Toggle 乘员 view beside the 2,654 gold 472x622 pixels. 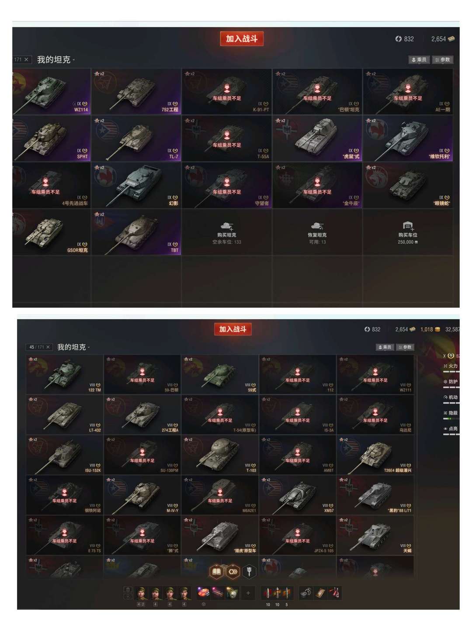[419, 60]
